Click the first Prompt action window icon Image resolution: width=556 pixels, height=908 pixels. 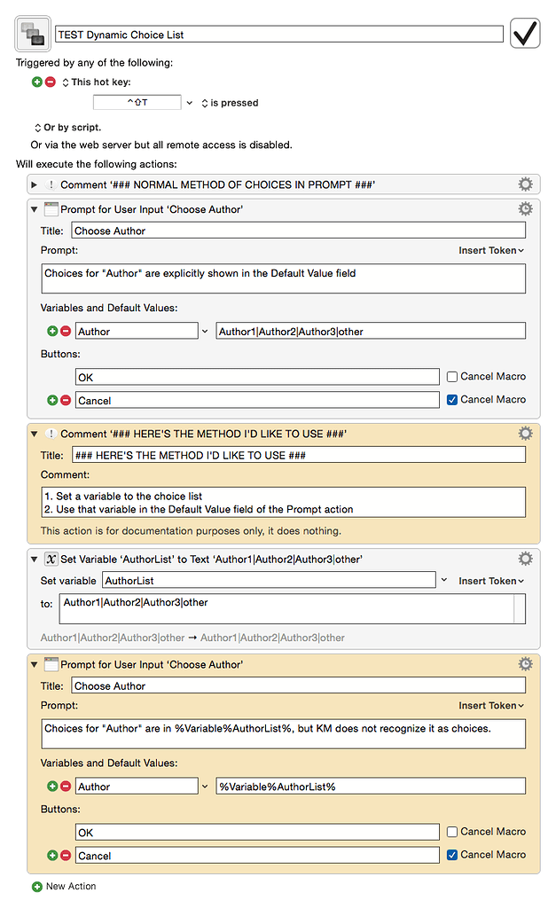pyautogui.click(x=51, y=209)
